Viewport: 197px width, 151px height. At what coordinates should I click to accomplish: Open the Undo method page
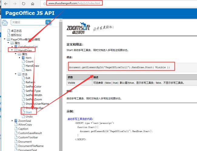pyautogui.click(x=29, y=116)
